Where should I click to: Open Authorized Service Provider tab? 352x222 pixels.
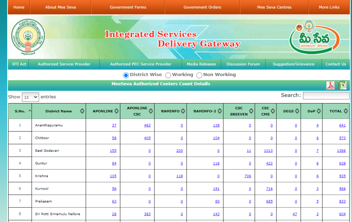tap(64, 64)
